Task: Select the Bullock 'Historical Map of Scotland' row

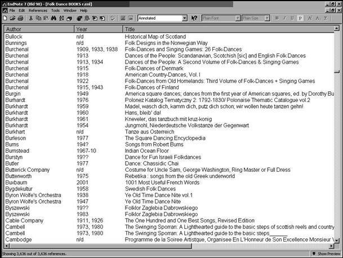Action: coord(169,37)
